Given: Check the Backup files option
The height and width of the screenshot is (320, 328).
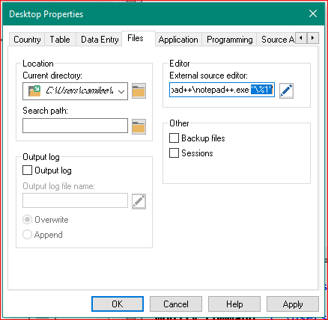Looking at the screenshot, I should 174,138.
